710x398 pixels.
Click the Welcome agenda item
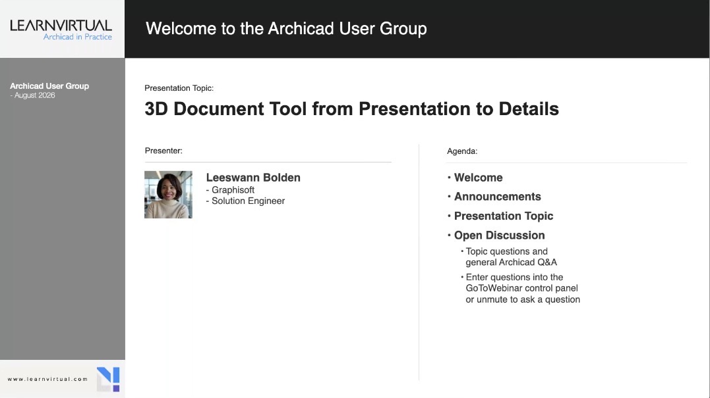[x=478, y=178]
